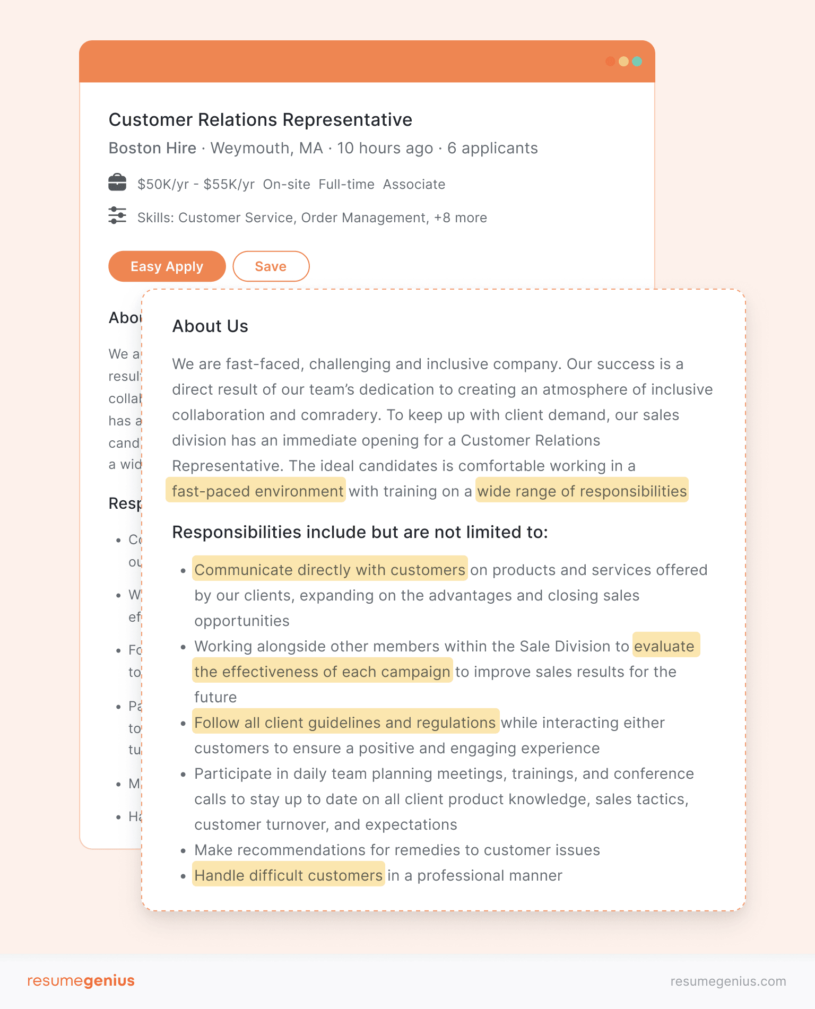Save this job posting
Viewport: 815px width, 1009px height.
(271, 266)
